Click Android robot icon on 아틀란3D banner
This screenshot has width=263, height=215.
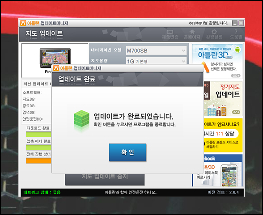[238, 50]
